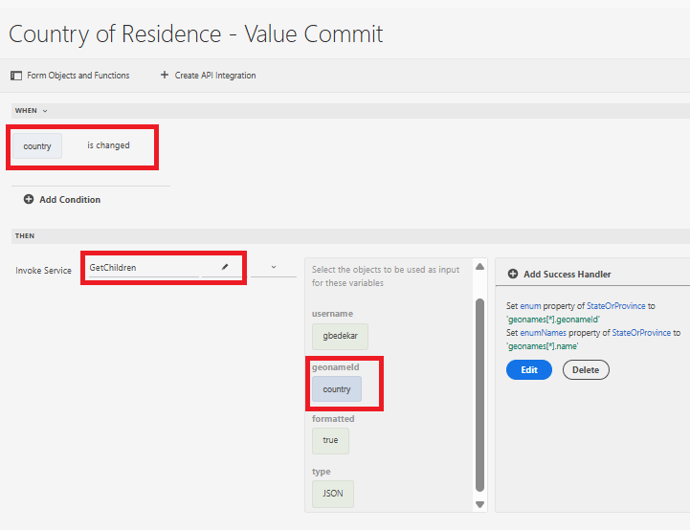Click the Delete button
The height and width of the screenshot is (530, 690).
point(586,369)
